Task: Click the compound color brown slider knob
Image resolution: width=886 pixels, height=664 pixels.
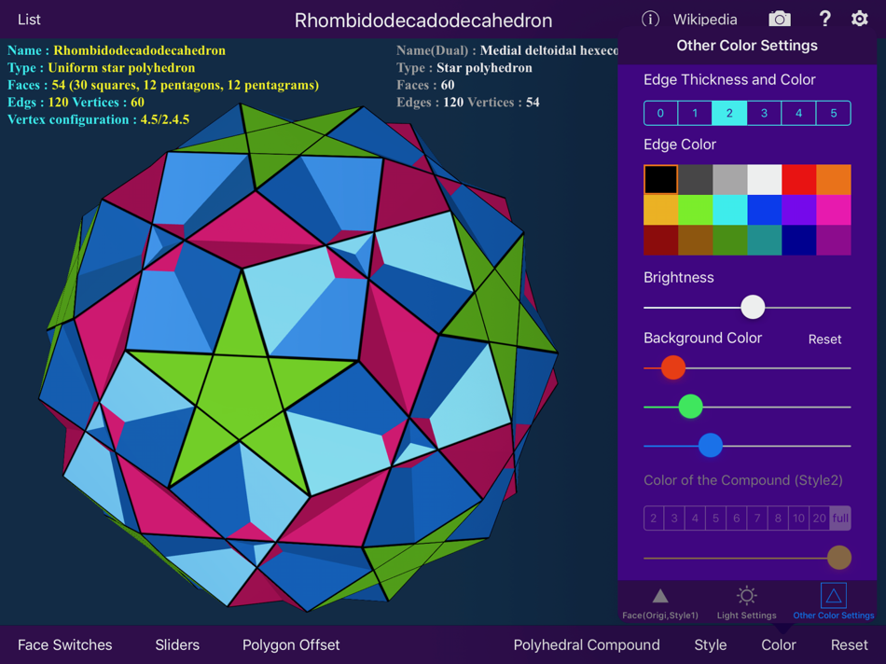Action: [x=839, y=558]
